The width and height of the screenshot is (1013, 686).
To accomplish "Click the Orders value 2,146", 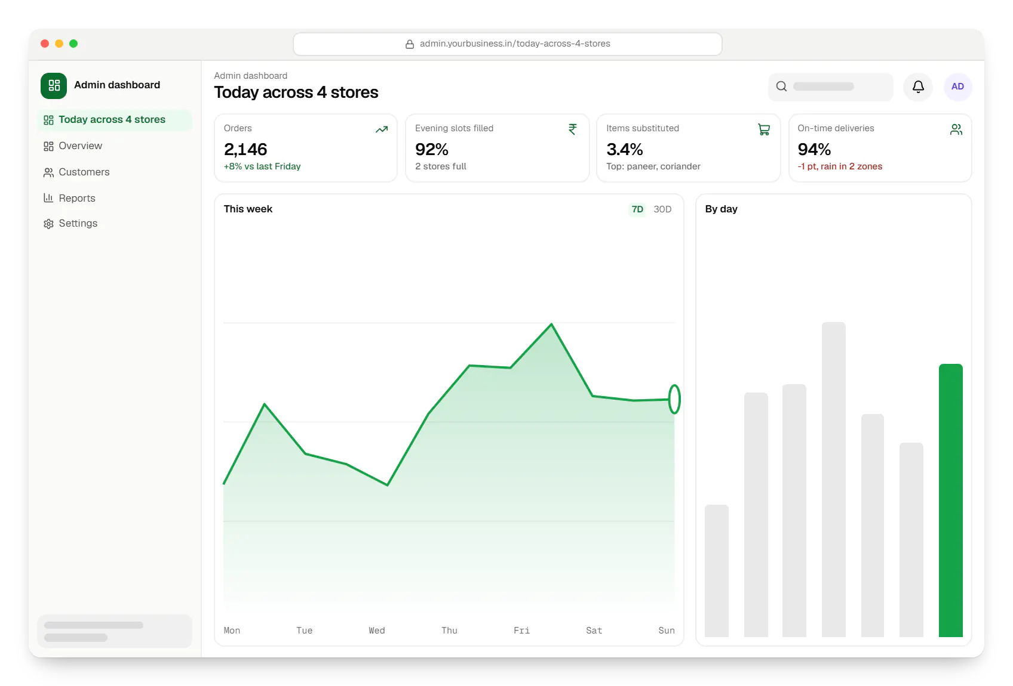I will click(245, 149).
